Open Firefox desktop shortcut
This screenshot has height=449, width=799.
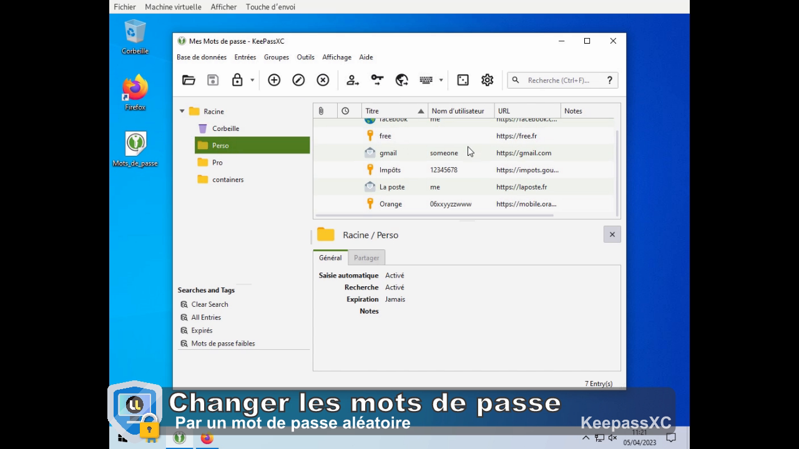pyautogui.click(x=135, y=92)
